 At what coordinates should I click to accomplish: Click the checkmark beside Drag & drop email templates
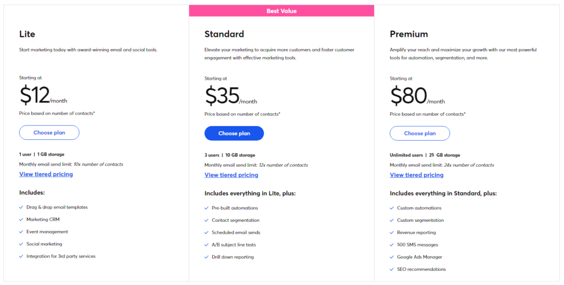pos(21,207)
